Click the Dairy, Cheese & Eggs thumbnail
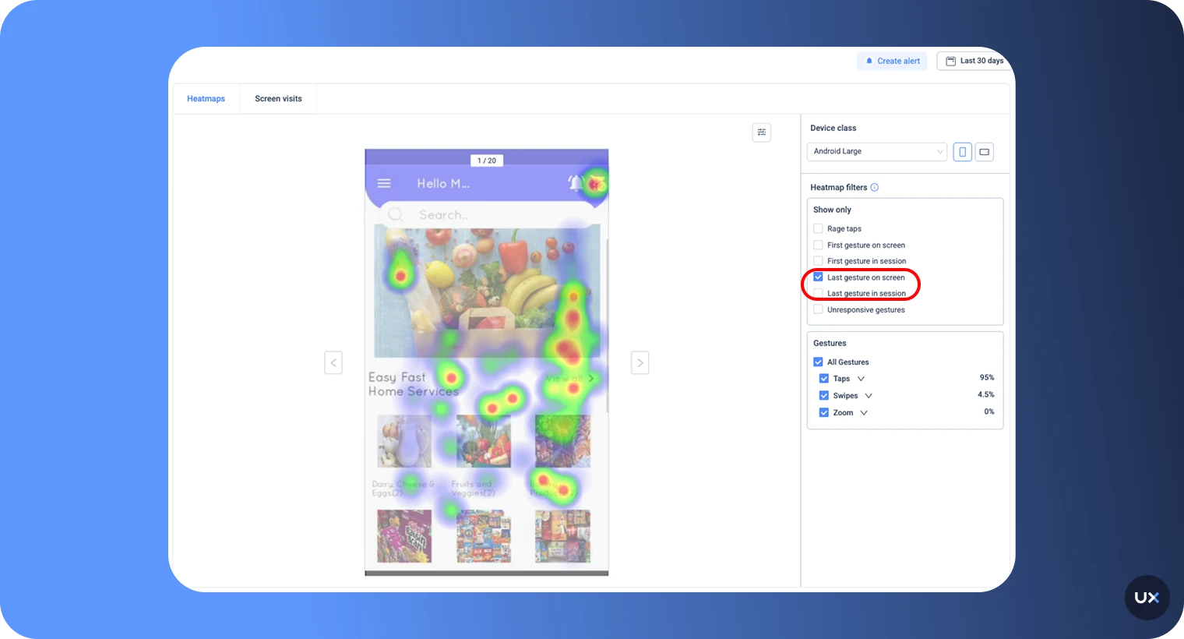Image resolution: width=1184 pixels, height=639 pixels. point(404,441)
